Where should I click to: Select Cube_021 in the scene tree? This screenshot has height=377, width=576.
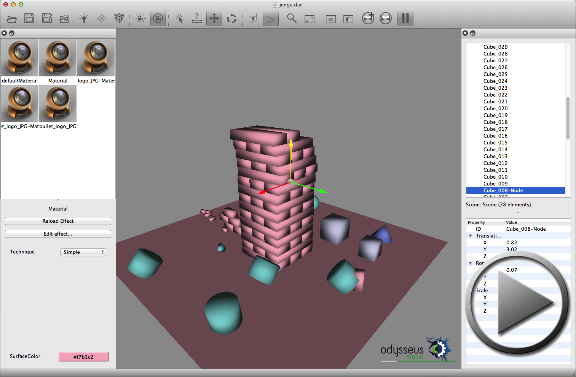pyautogui.click(x=495, y=102)
